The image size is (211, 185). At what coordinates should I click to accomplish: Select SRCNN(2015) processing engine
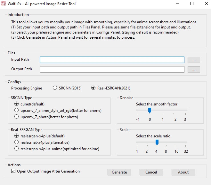(55, 88)
